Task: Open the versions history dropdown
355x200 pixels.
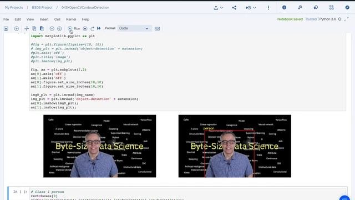Action: click(x=251, y=8)
